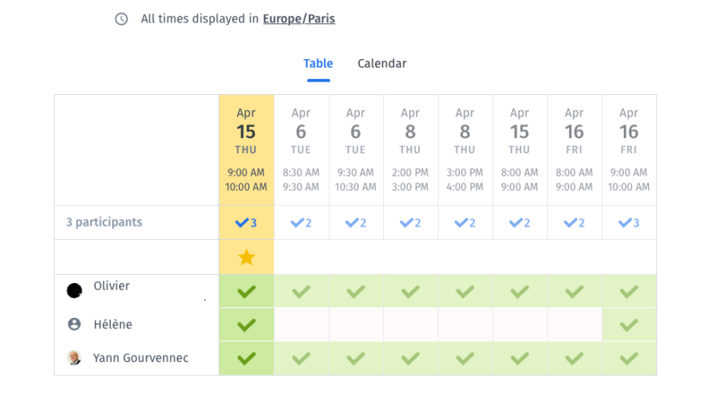Click the 3-votes tally under Apr 16 9:00 AM
The height and width of the screenshot is (403, 708).
[629, 222]
